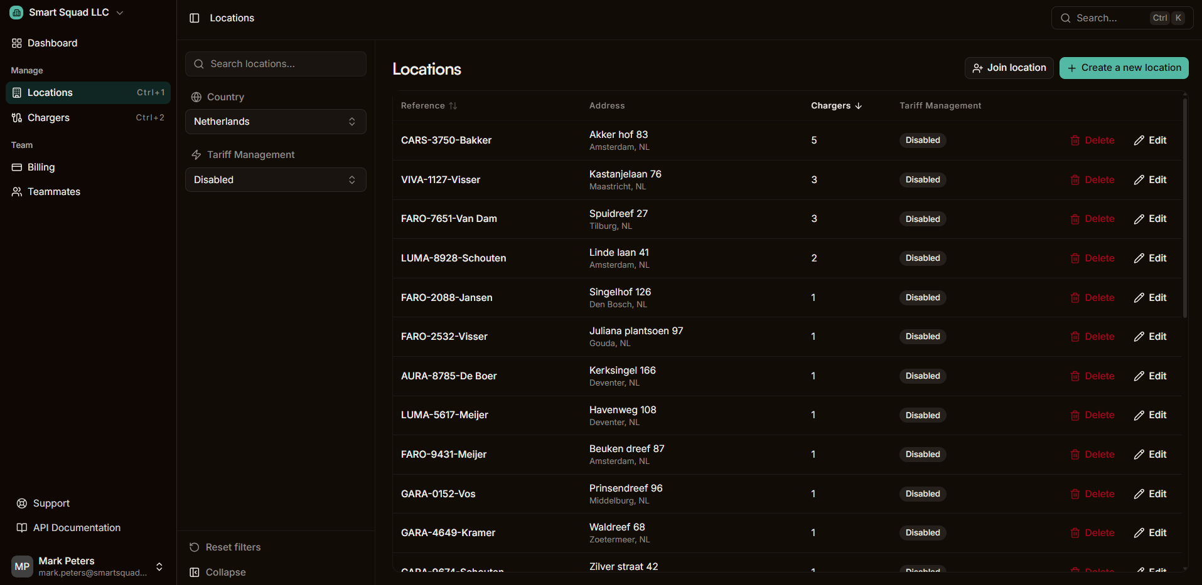1202x585 pixels.
Task: Select reference AURA-8785-De Boer
Action: click(x=449, y=376)
